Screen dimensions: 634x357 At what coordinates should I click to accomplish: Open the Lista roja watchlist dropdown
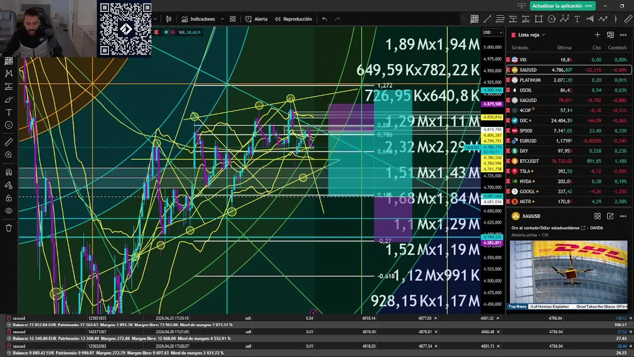click(531, 35)
